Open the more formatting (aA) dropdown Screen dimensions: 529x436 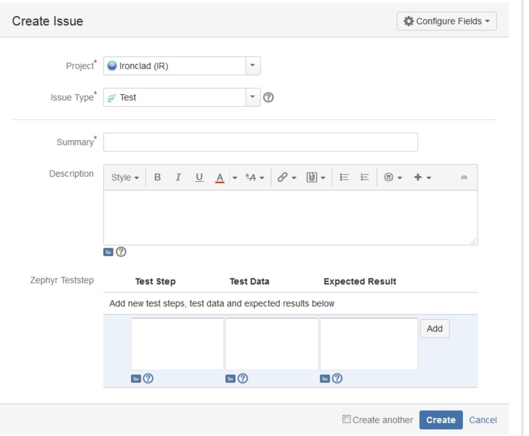click(x=255, y=177)
